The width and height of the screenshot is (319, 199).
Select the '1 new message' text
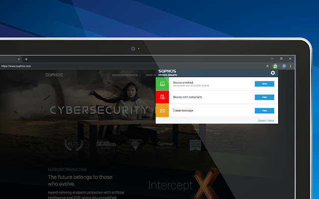tap(183, 110)
